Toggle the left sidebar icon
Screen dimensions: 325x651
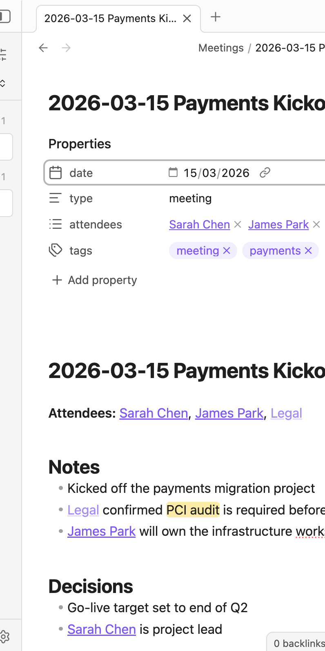click(5, 16)
